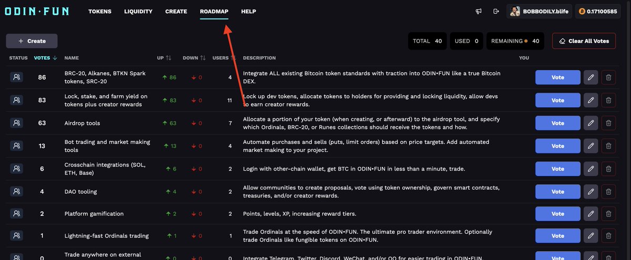Open the CREATE menu item
The image size is (631, 260).
[x=176, y=12]
